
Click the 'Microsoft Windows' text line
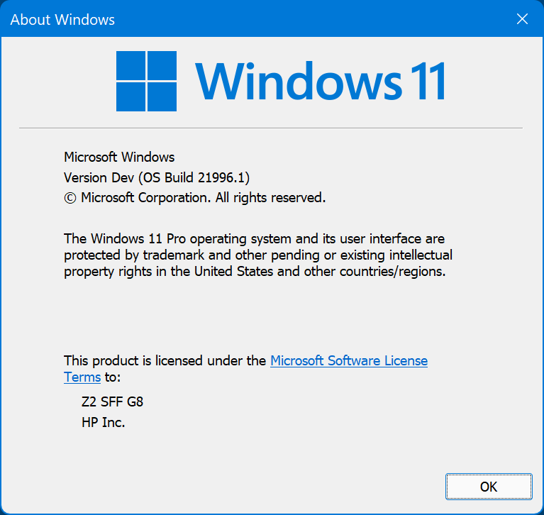click(119, 157)
